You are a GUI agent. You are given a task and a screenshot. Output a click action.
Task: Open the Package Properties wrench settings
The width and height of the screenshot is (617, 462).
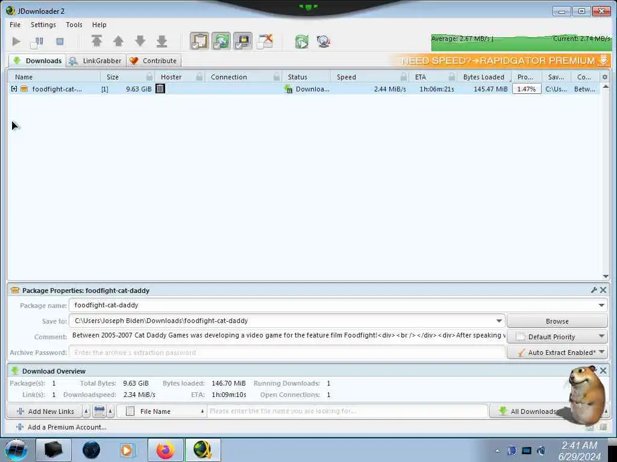(x=594, y=290)
